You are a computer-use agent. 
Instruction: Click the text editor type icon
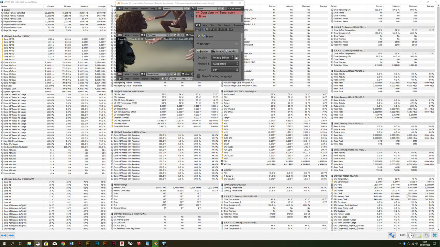click(198, 25)
